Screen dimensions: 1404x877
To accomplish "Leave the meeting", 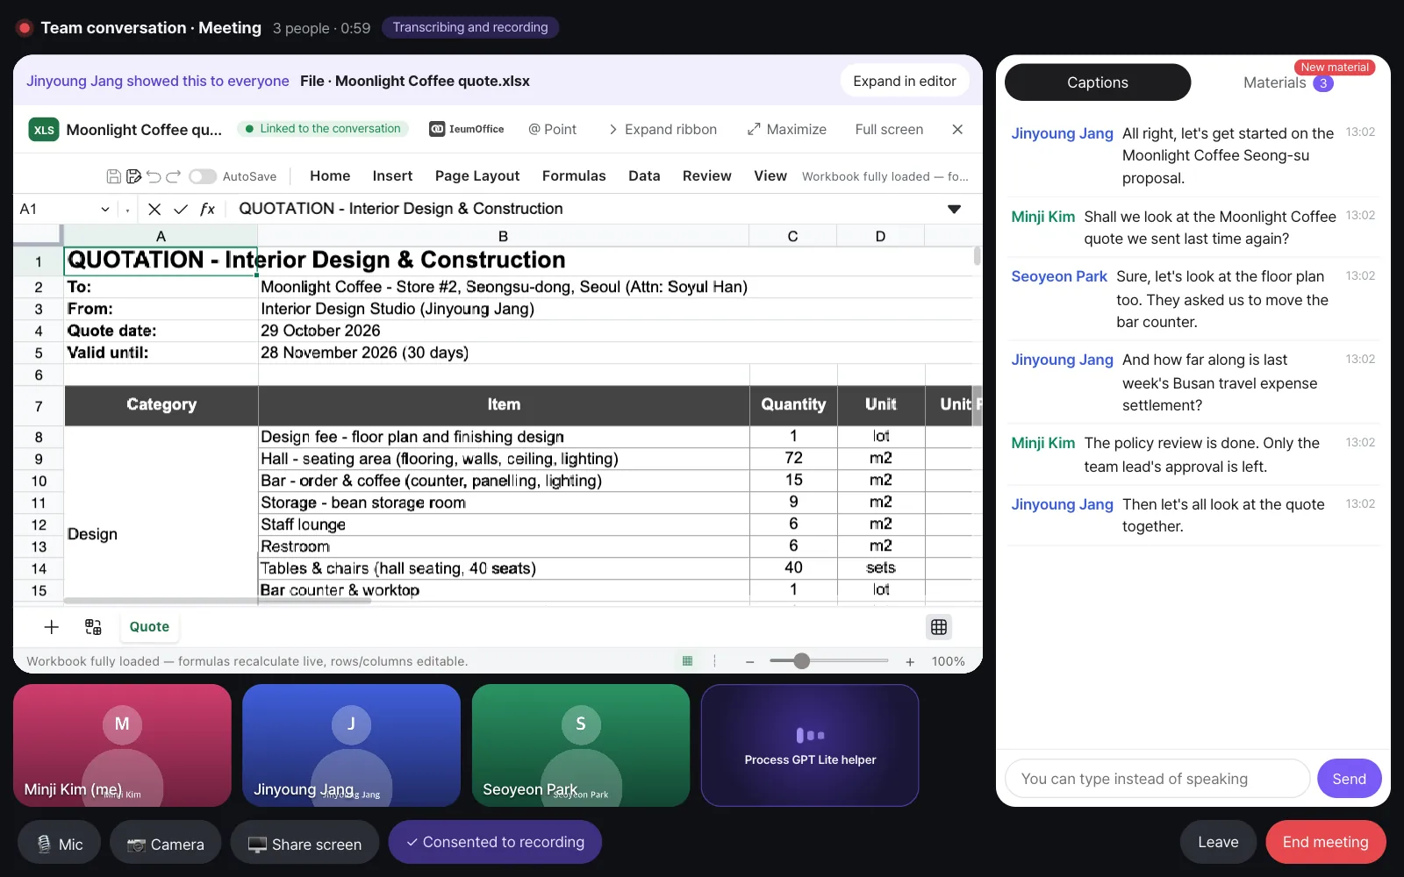I will [x=1218, y=842].
